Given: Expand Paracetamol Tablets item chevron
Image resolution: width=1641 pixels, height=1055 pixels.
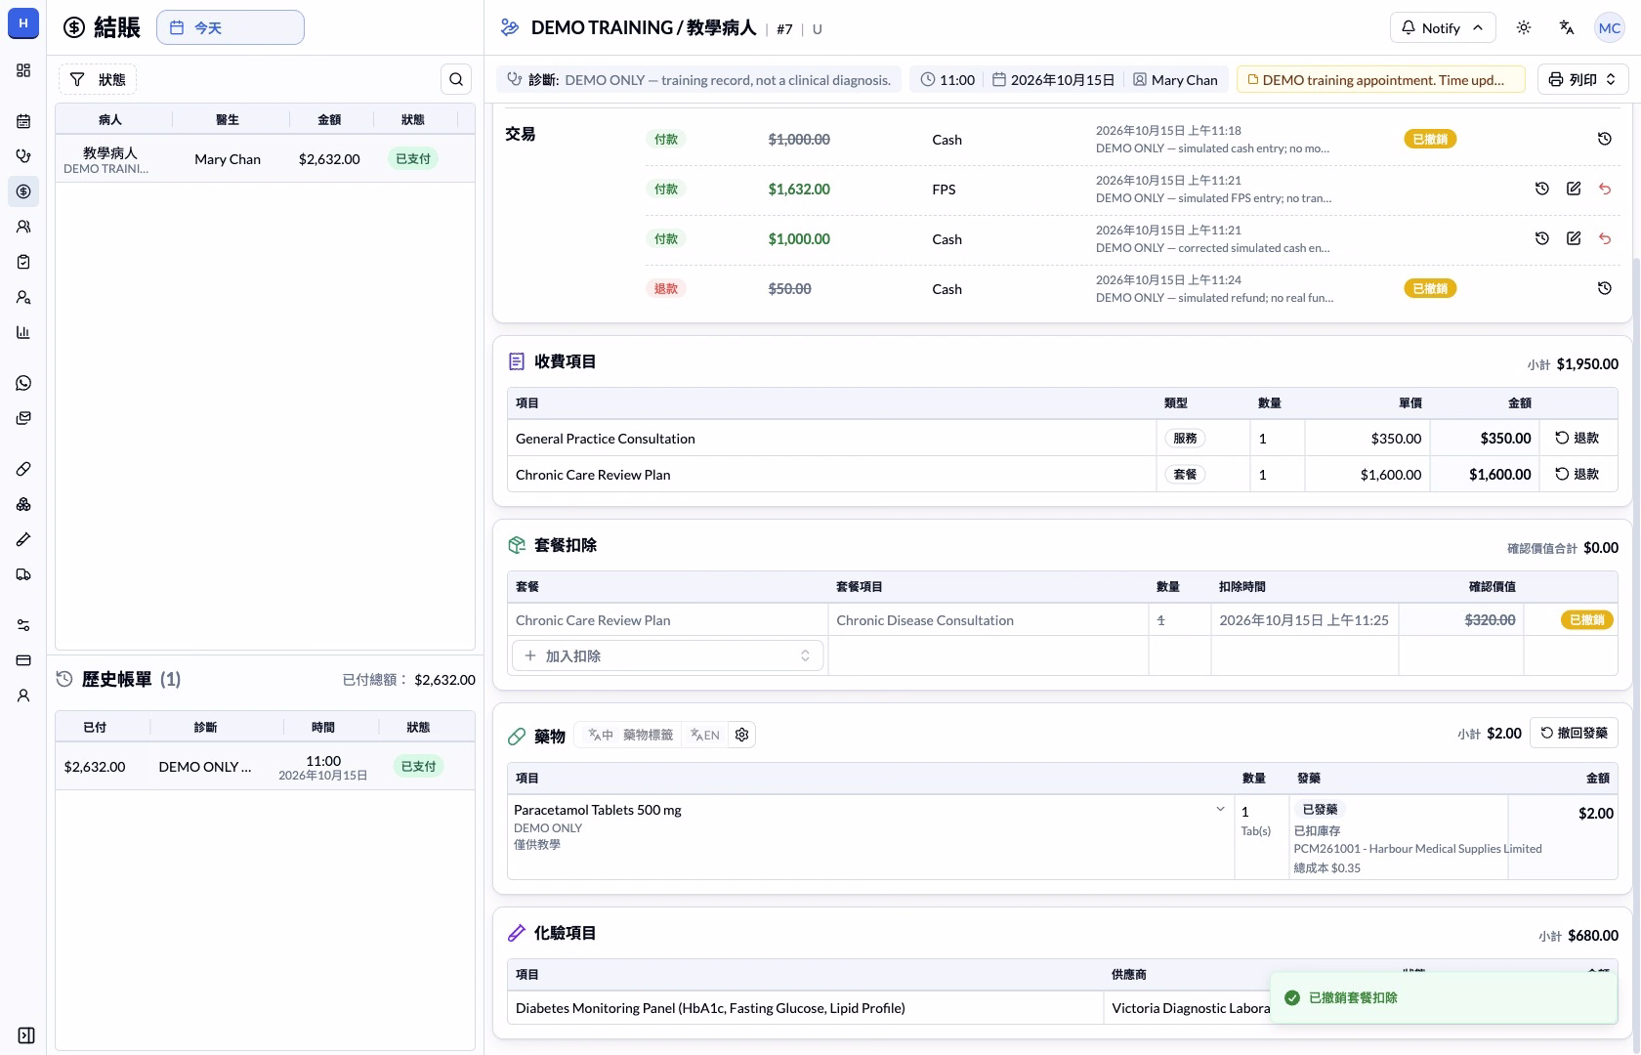Looking at the screenshot, I should pyautogui.click(x=1220, y=809).
